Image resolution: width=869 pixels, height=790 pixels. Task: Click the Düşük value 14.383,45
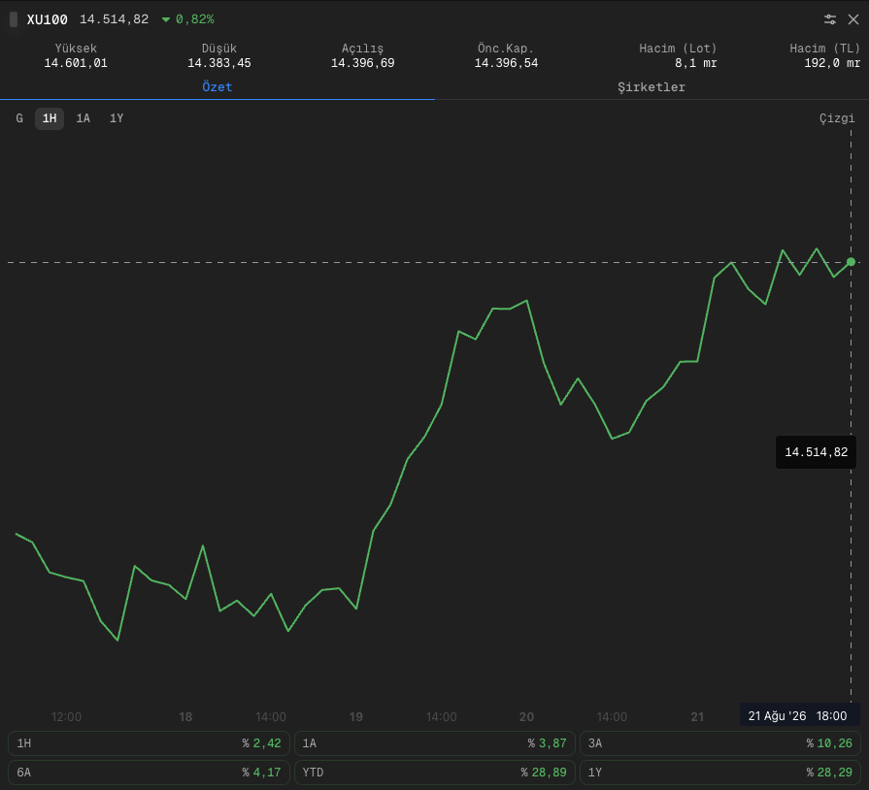coord(218,63)
